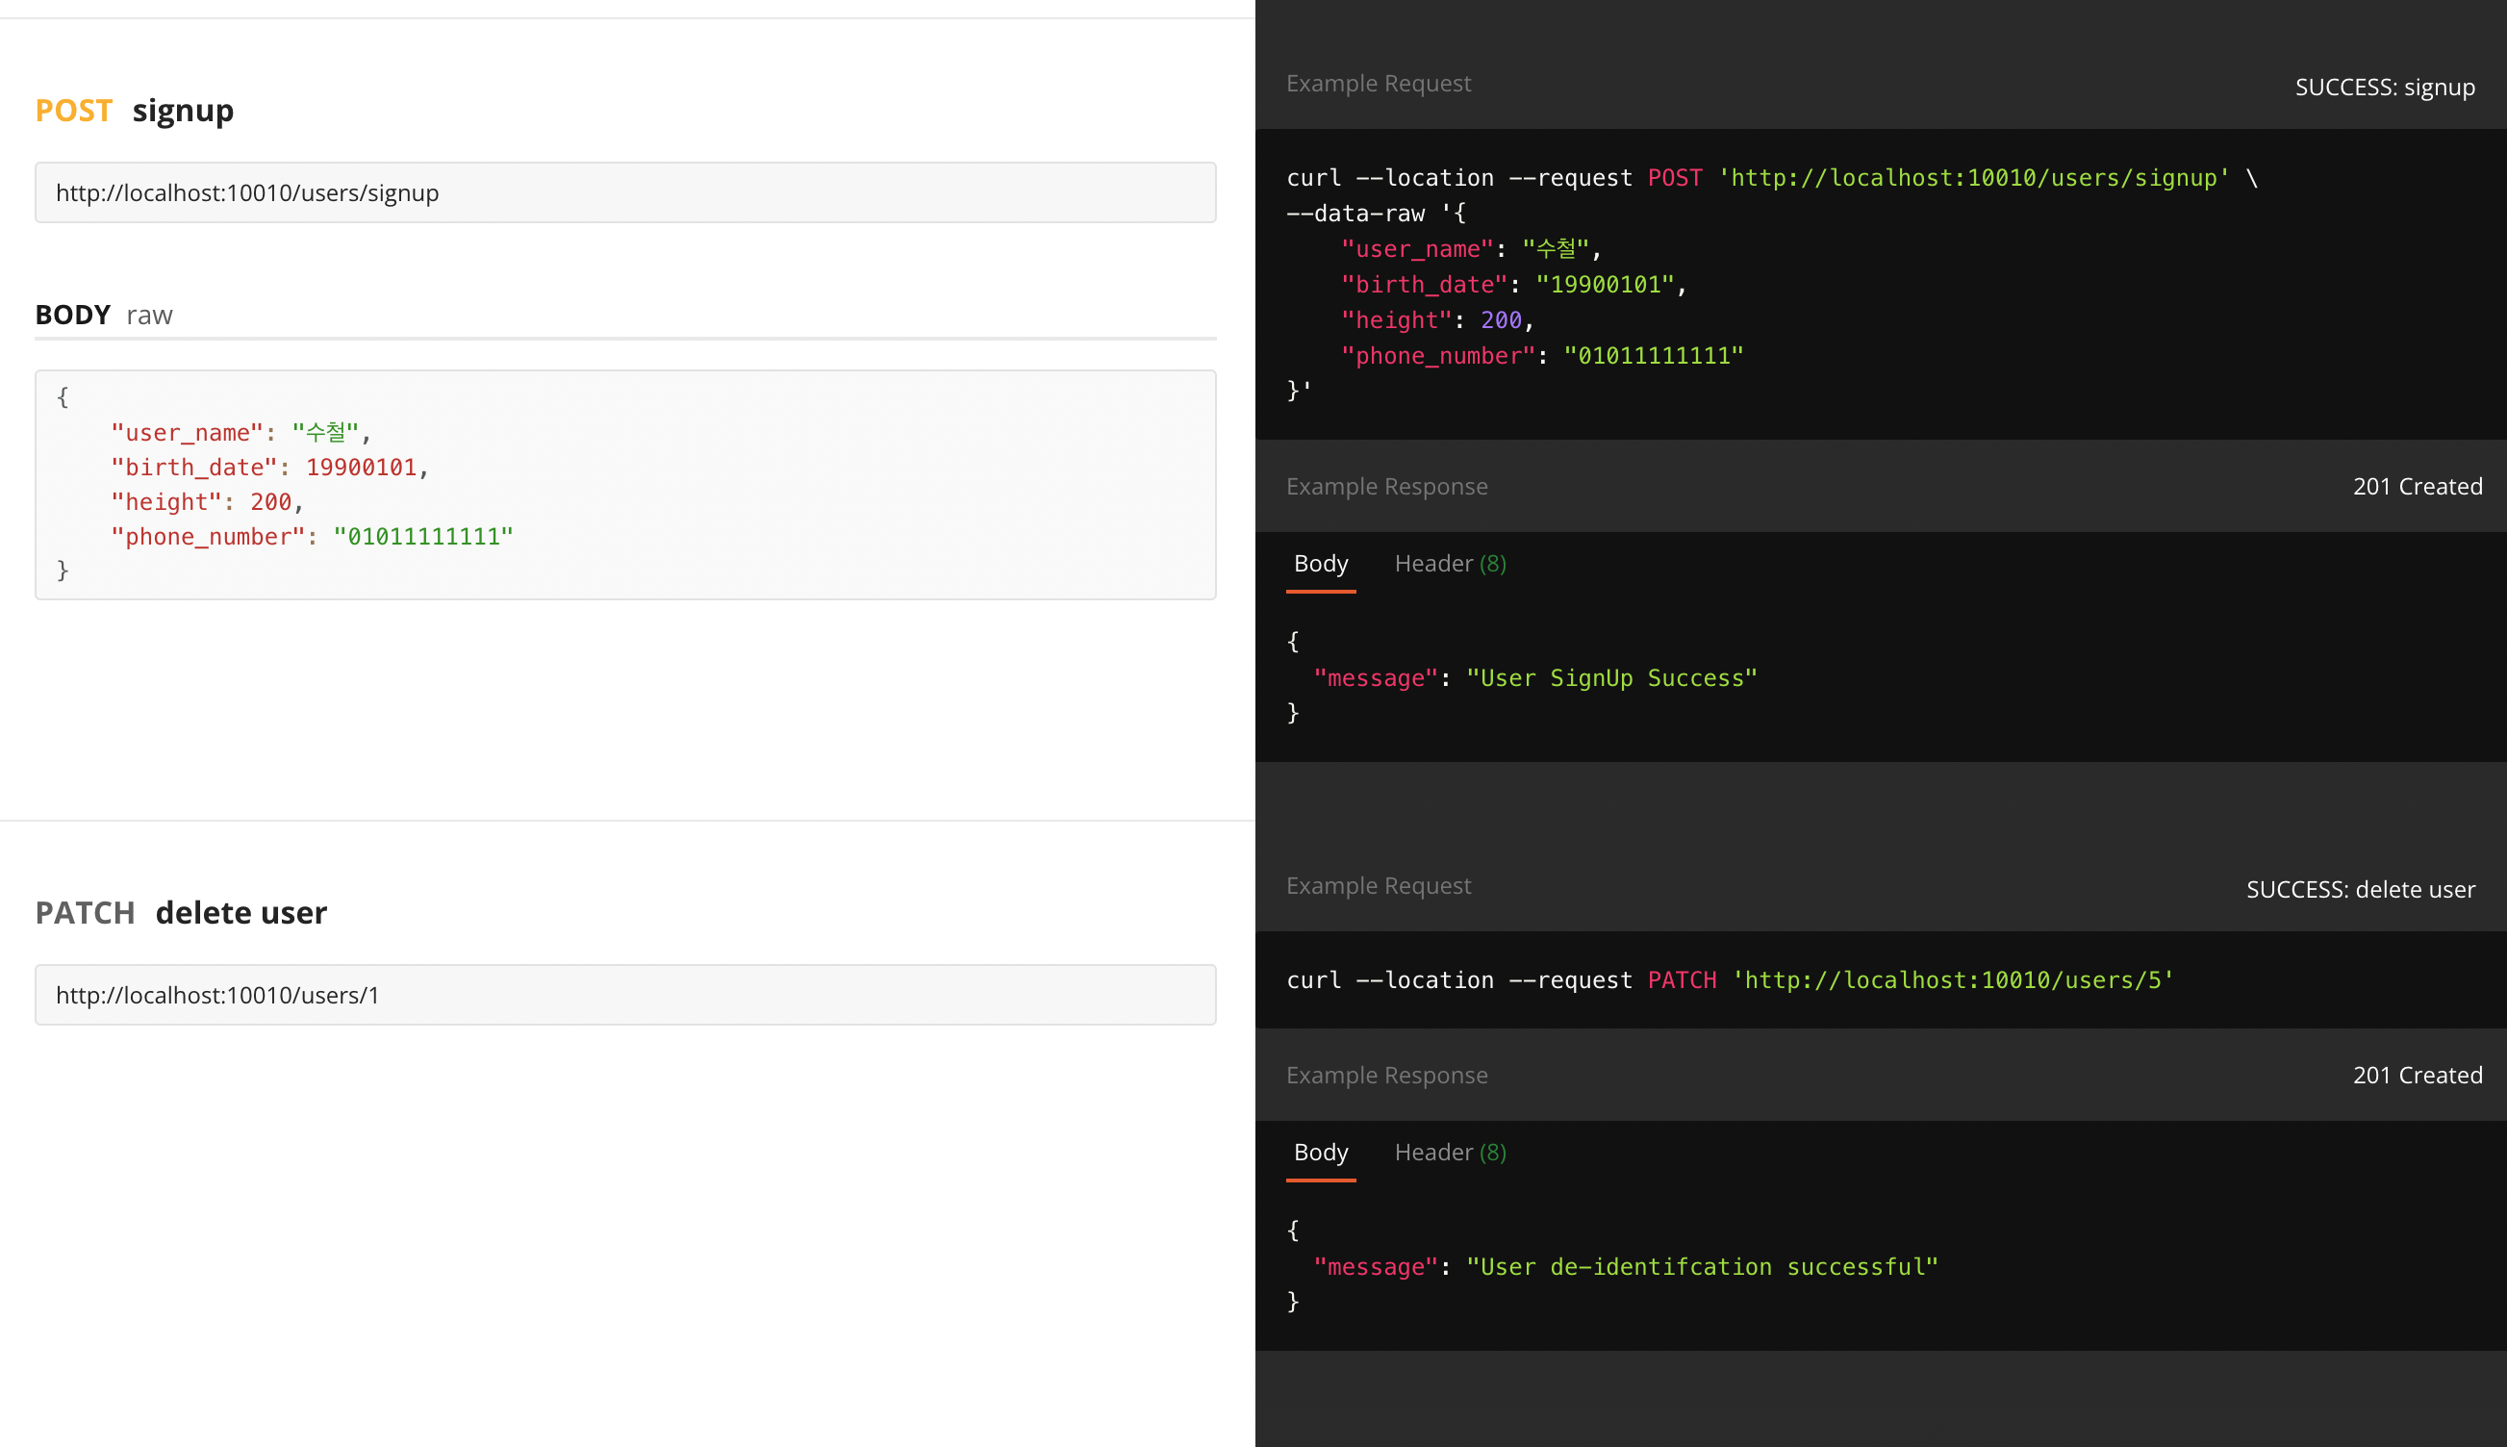Open the Header (8) tab for delete user response

click(x=1449, y=1152)
